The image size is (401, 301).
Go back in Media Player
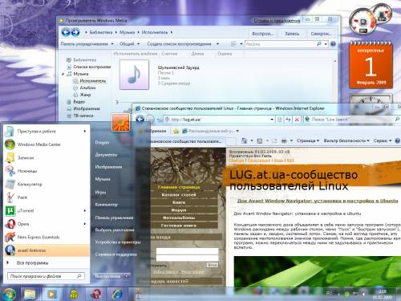(x=66, y=32)
